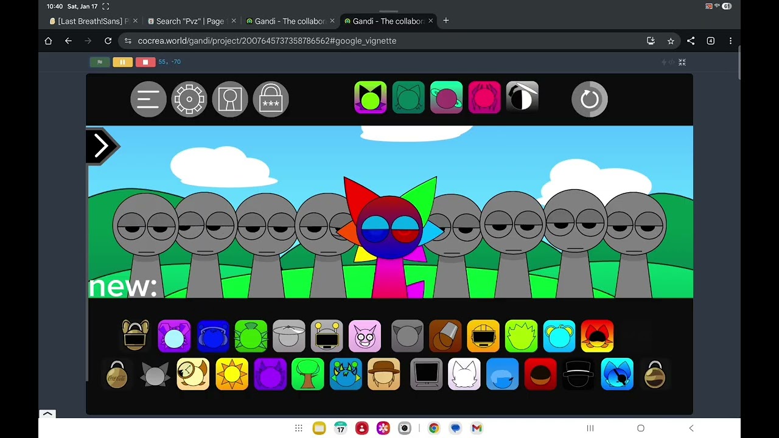Pick the cyan bear with yellow ears icon
The image size is (779, 438).
(x=559, y=336)
